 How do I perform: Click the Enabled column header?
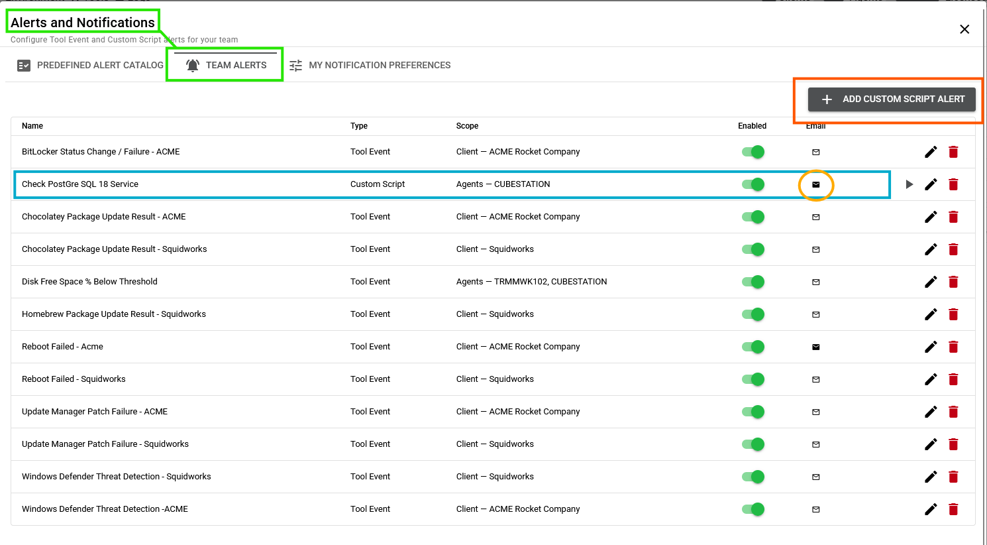pos(753,126)
